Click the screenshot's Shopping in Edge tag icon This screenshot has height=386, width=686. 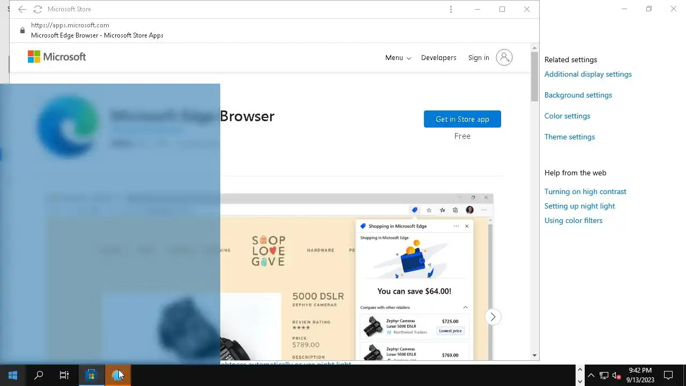tap(414, 210)
